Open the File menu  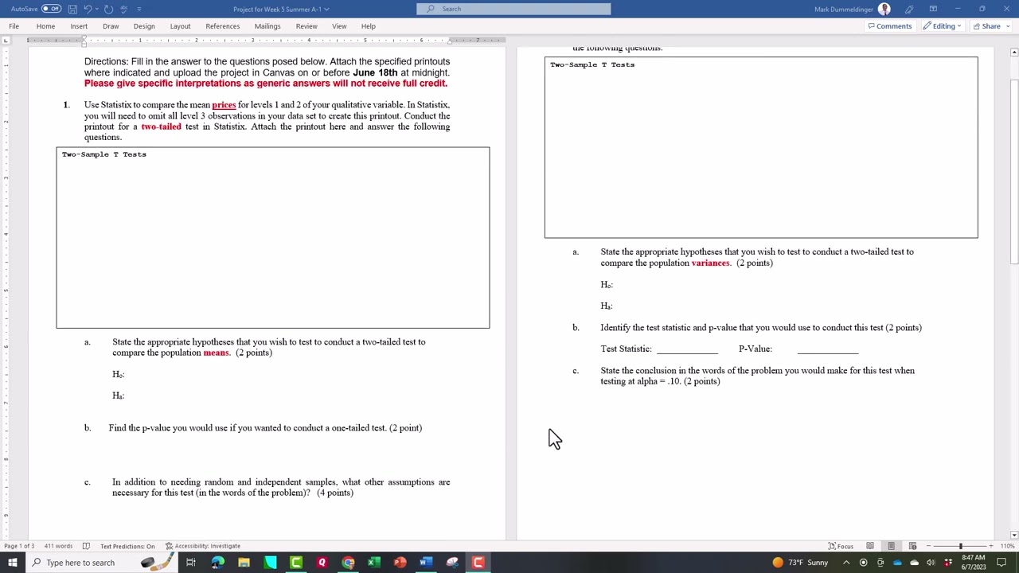[14, 26]
